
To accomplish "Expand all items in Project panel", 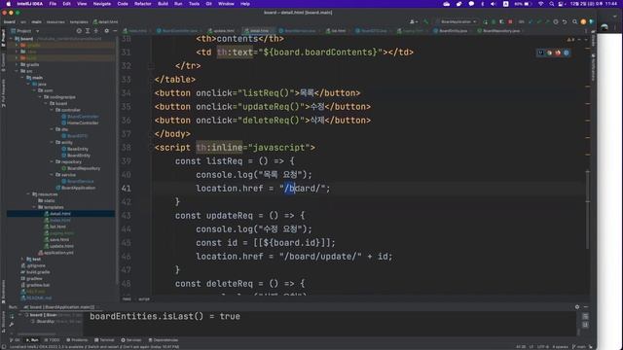I will [88, 30].
